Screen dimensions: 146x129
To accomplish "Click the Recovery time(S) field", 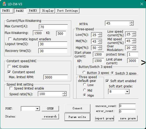I will tap(53, 51).
